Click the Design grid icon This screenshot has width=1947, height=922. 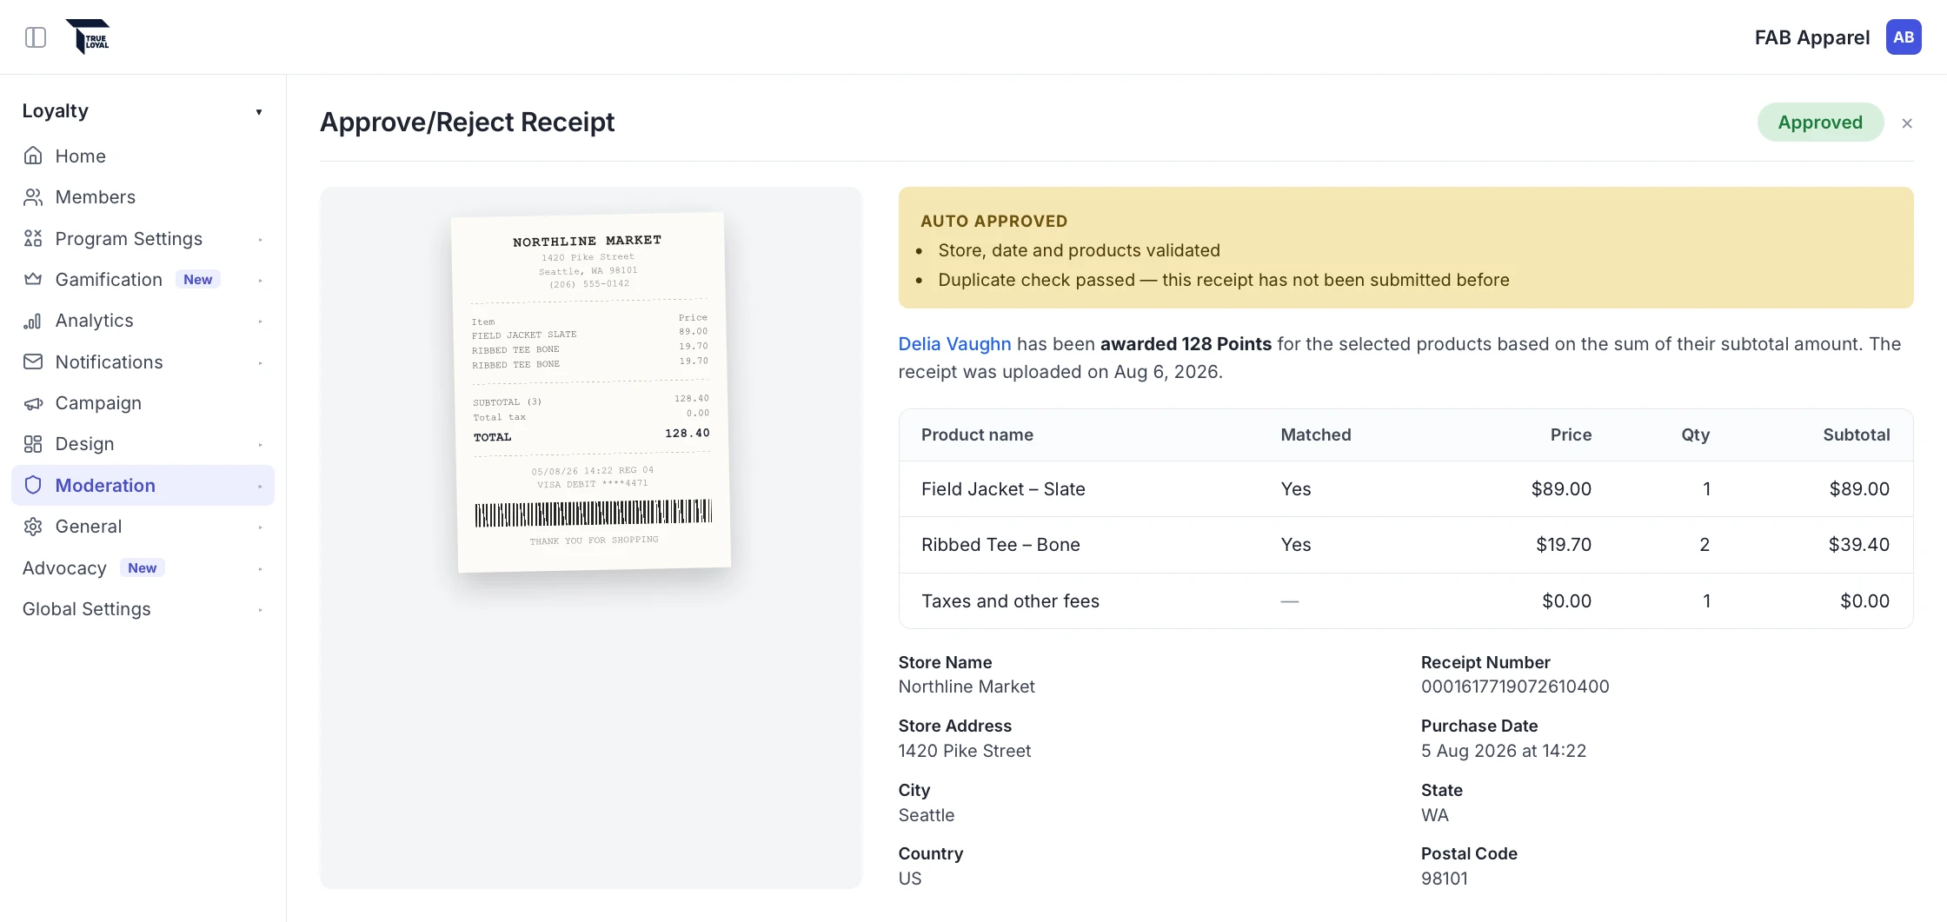click(33, 444)
